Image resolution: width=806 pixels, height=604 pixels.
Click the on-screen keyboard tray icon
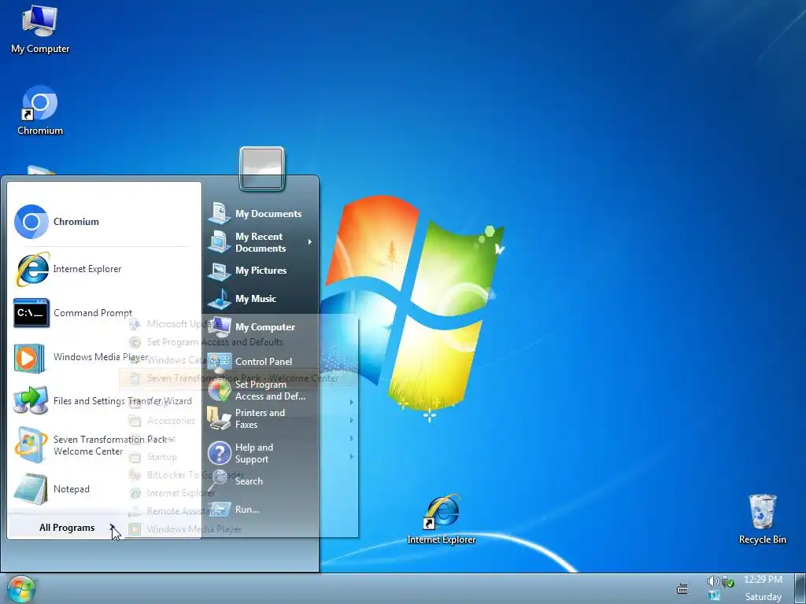point(682,588)
